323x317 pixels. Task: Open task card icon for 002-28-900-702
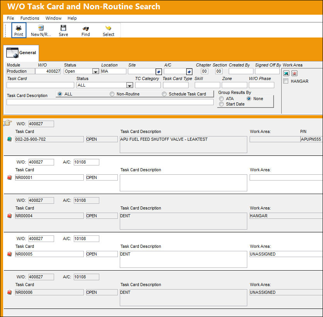point(10,139)
